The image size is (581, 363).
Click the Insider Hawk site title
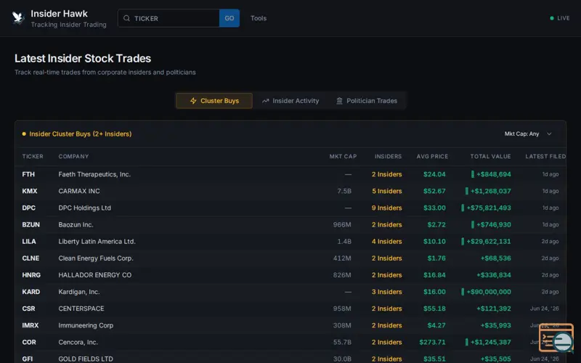60,14
